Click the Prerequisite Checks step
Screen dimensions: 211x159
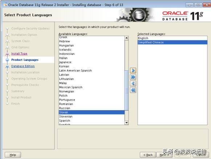(25, 85)
